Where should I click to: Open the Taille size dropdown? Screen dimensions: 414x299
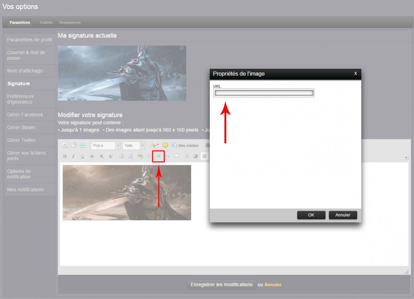[134, 146]
